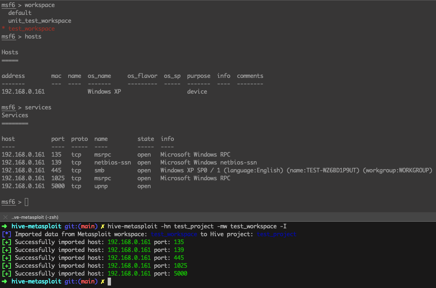The height and width of the screenshot is (288, 436).
Task: Click the 'smb' service name
Action: (x=99, y=170)
